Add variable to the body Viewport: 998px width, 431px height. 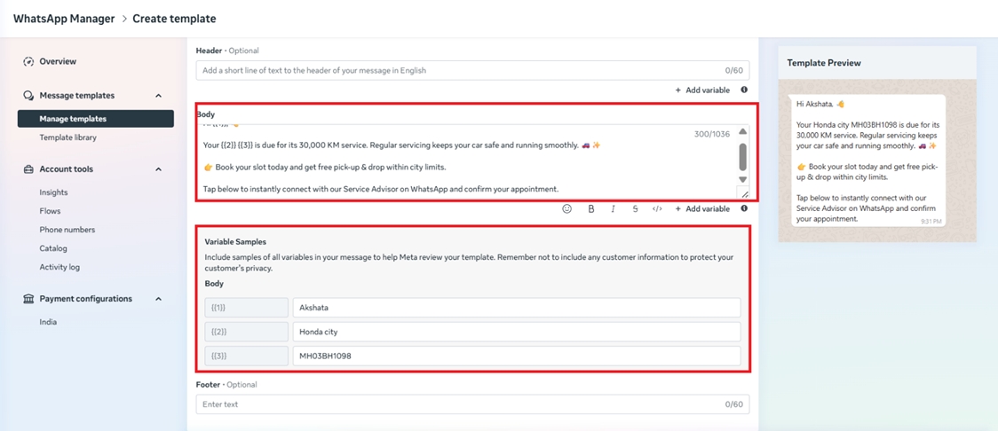702,209
